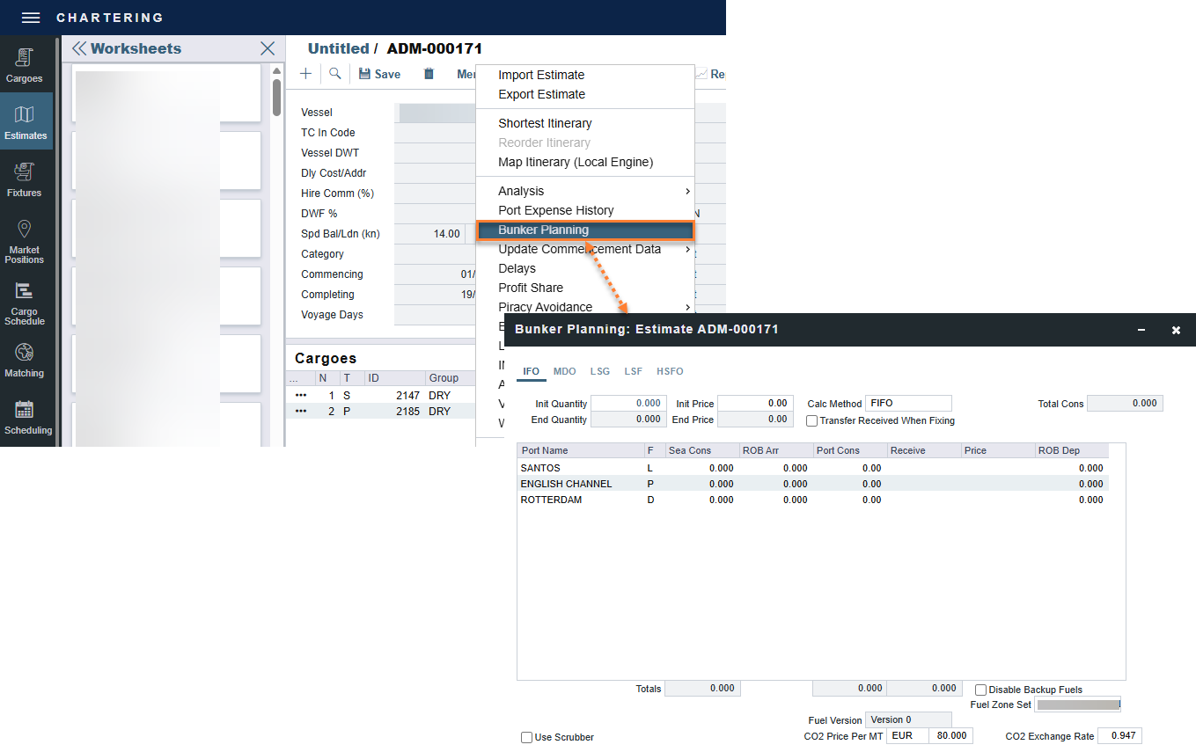
Task: Switch to the HSFO fuel tab
Action: pyautogui.click(x=670, y=371)
